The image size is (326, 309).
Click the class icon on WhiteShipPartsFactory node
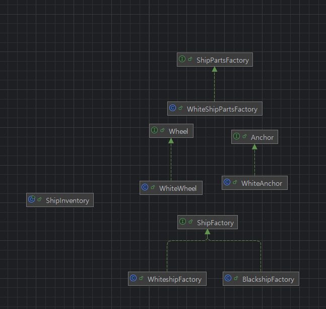pos(173,109)
